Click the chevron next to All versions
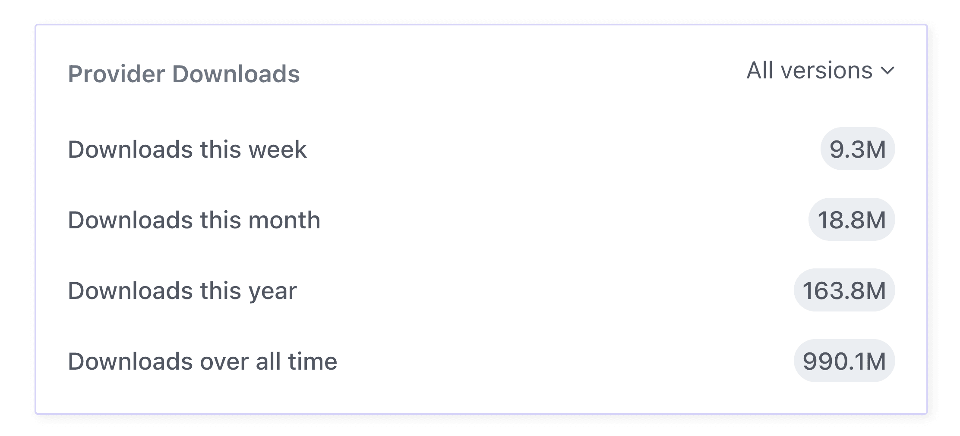Viewport: 960px width, 436px height. tap(887, 72)
